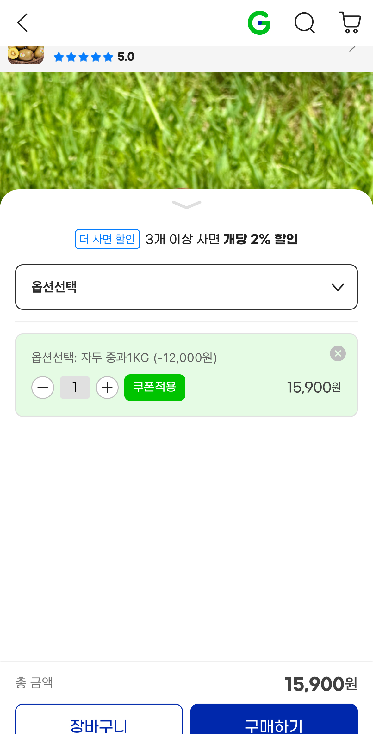The height and width of the screenshot is (734, 373).
Task: Tap the grass product image
Action: 186,131
